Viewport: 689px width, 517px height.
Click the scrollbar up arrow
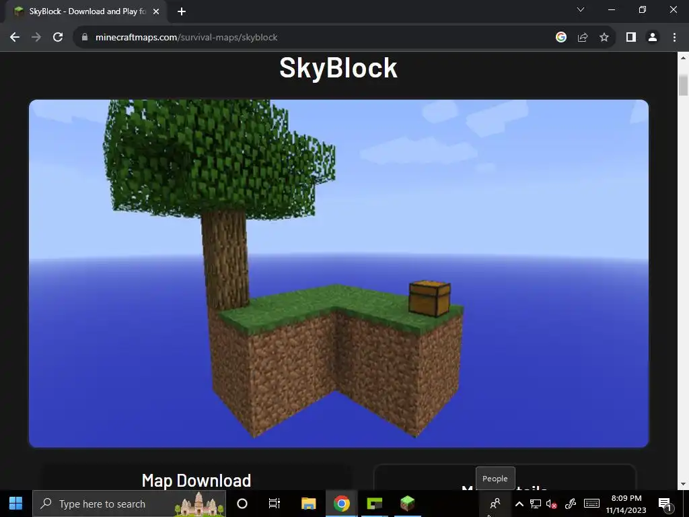tap(684, 58)
